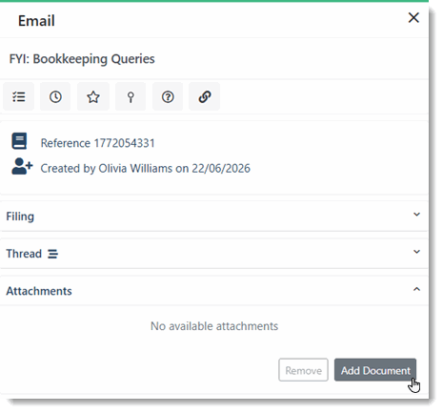
Task: Click the 'FYI: Bookkeeping Queries' subject
Action: coord(82,59)
